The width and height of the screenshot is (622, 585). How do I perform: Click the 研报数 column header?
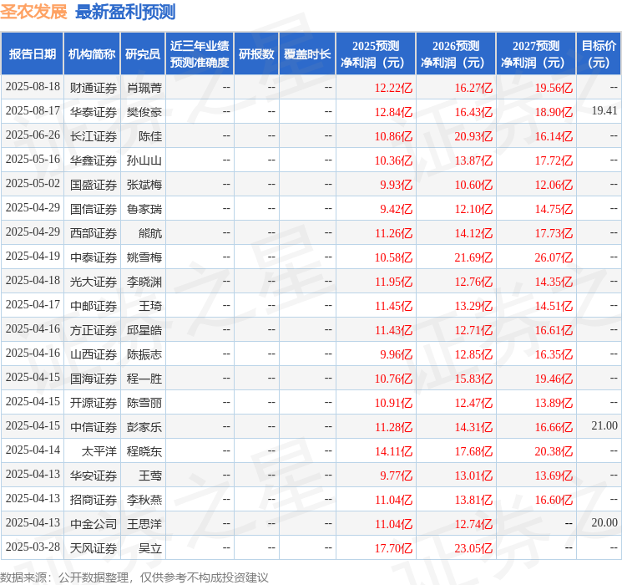(x=255, y=54)
